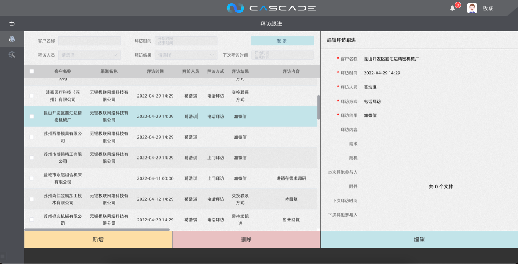Image resolution: width=518 pixels, height=264 pixels.
Task: Select the 苏州尚仁金属加工技术有限公司 cell
Action: click(63, 199)
